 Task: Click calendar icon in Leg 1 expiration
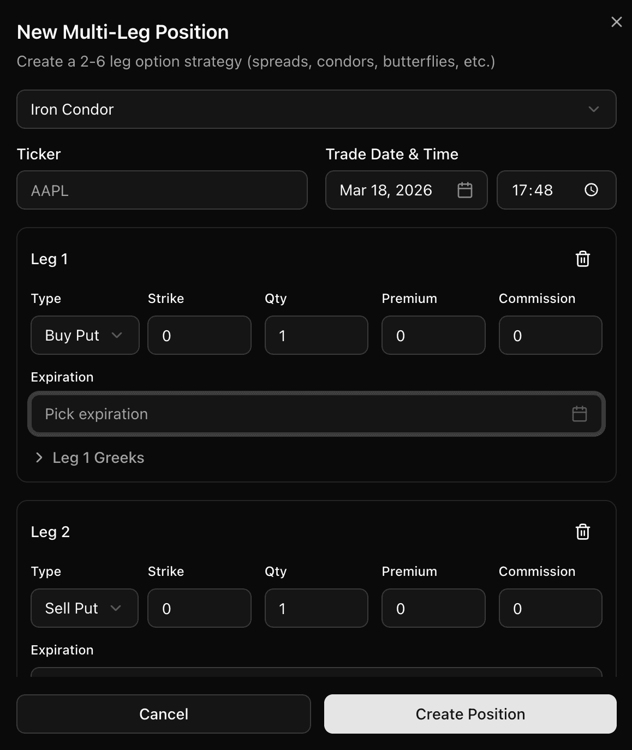tap(579, 414)
